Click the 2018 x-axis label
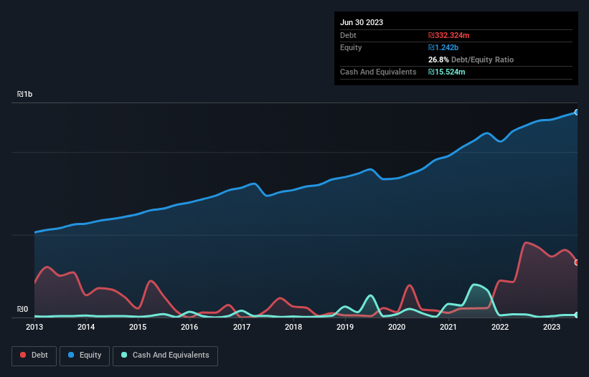 coord(293,327)
